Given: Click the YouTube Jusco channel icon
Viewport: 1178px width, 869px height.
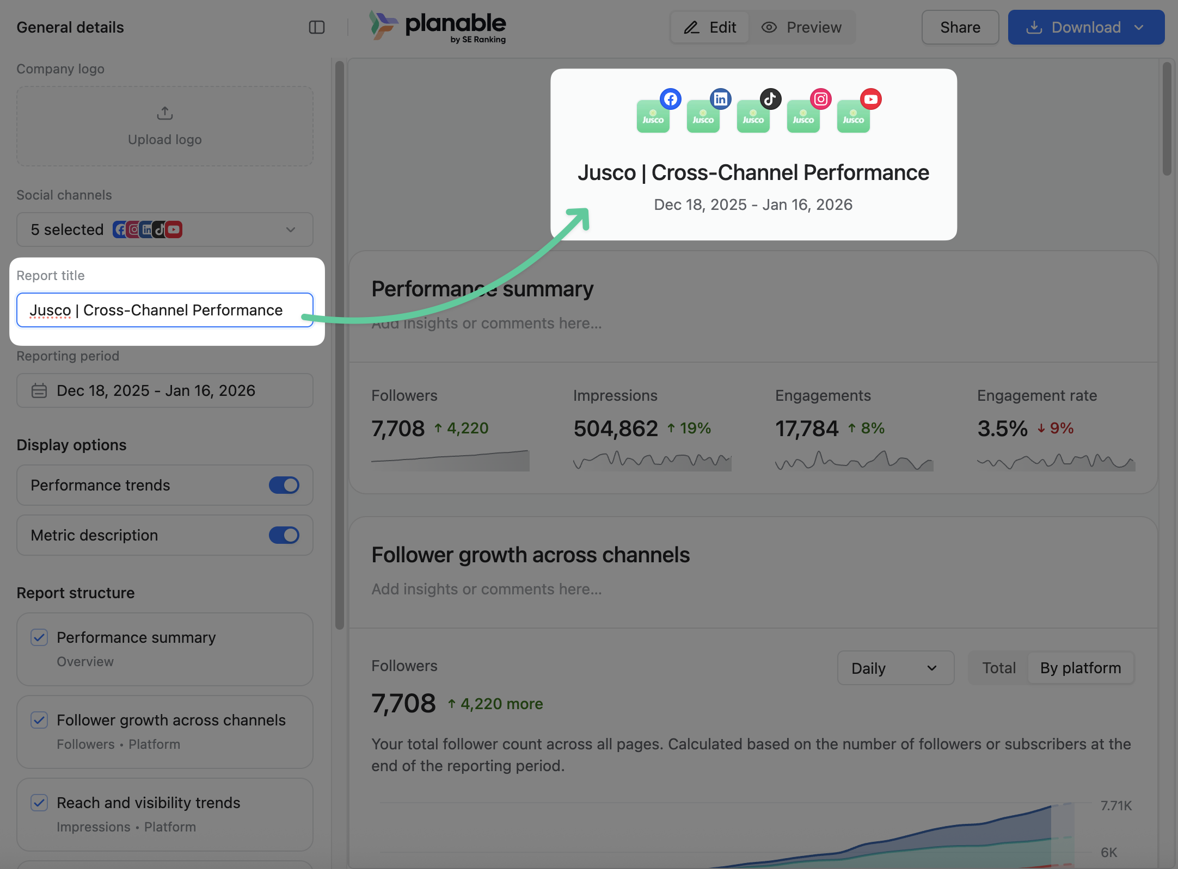Looking at the screenshot, I should [854, 116].
